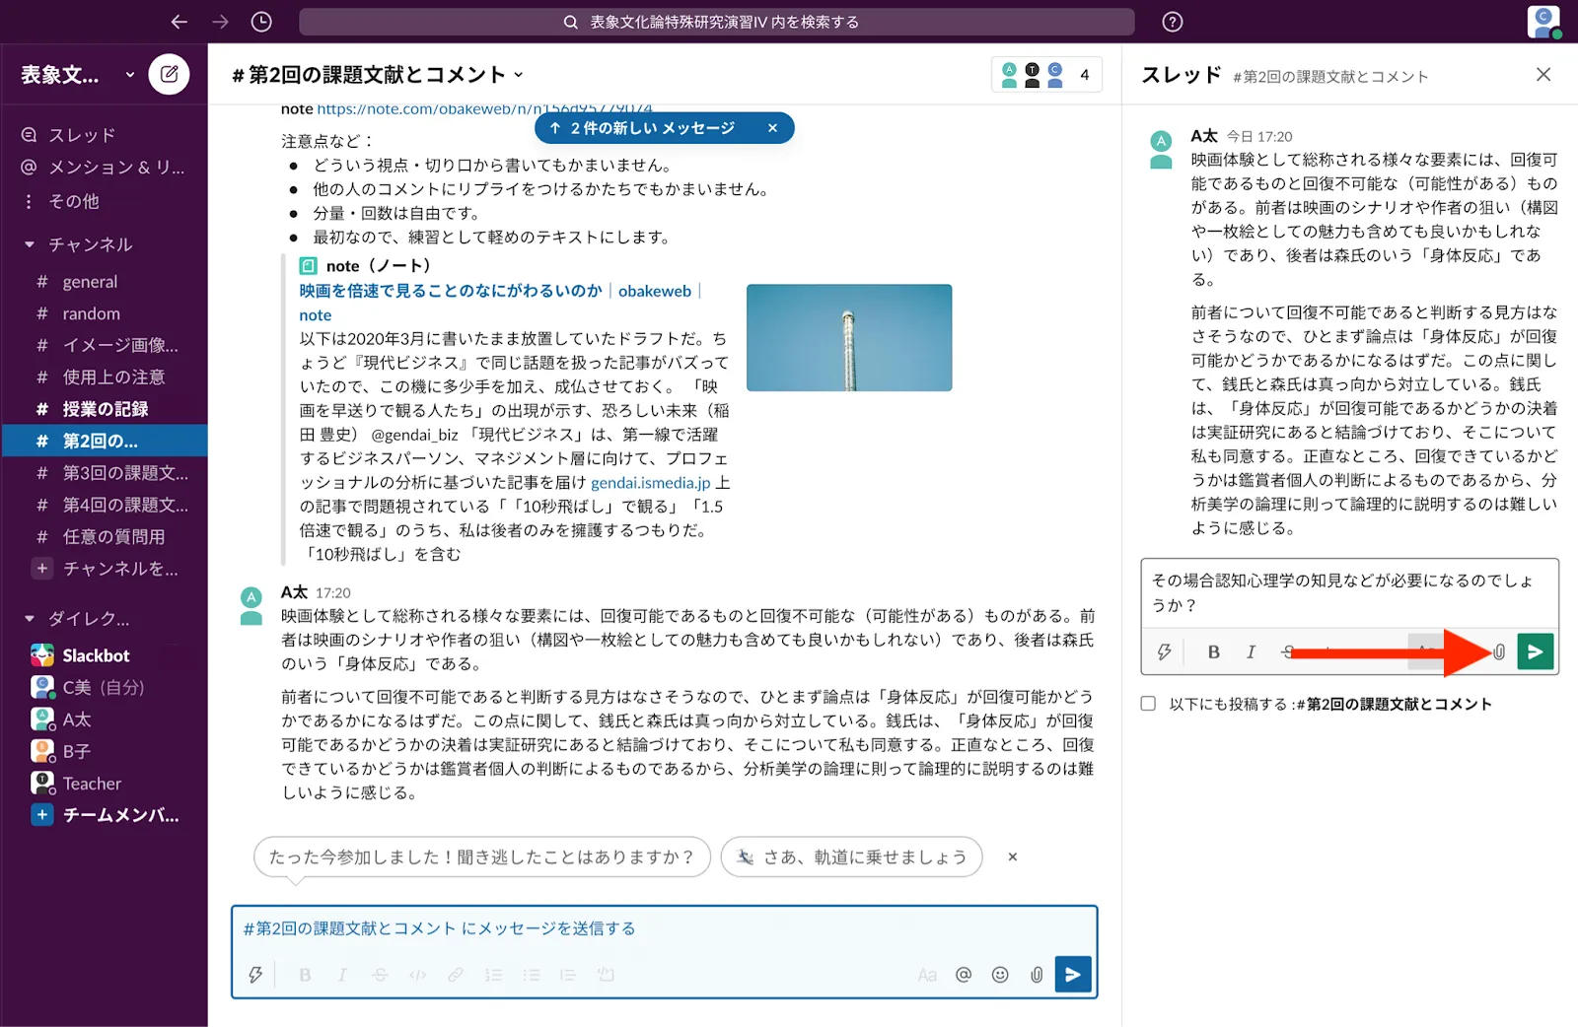Open the 授業の記録 channel
This screenshot has width=1578, height=1027.
tap(106, 409)
